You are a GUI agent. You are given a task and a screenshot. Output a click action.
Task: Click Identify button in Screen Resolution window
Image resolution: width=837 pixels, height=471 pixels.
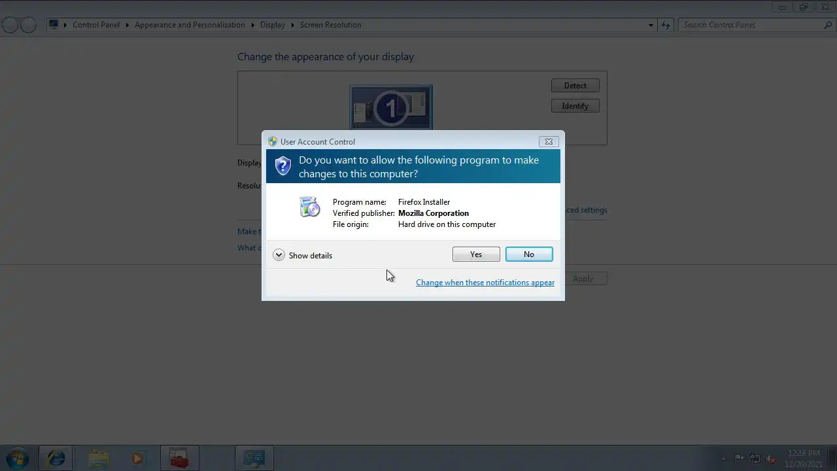click(x=575, y=106)
